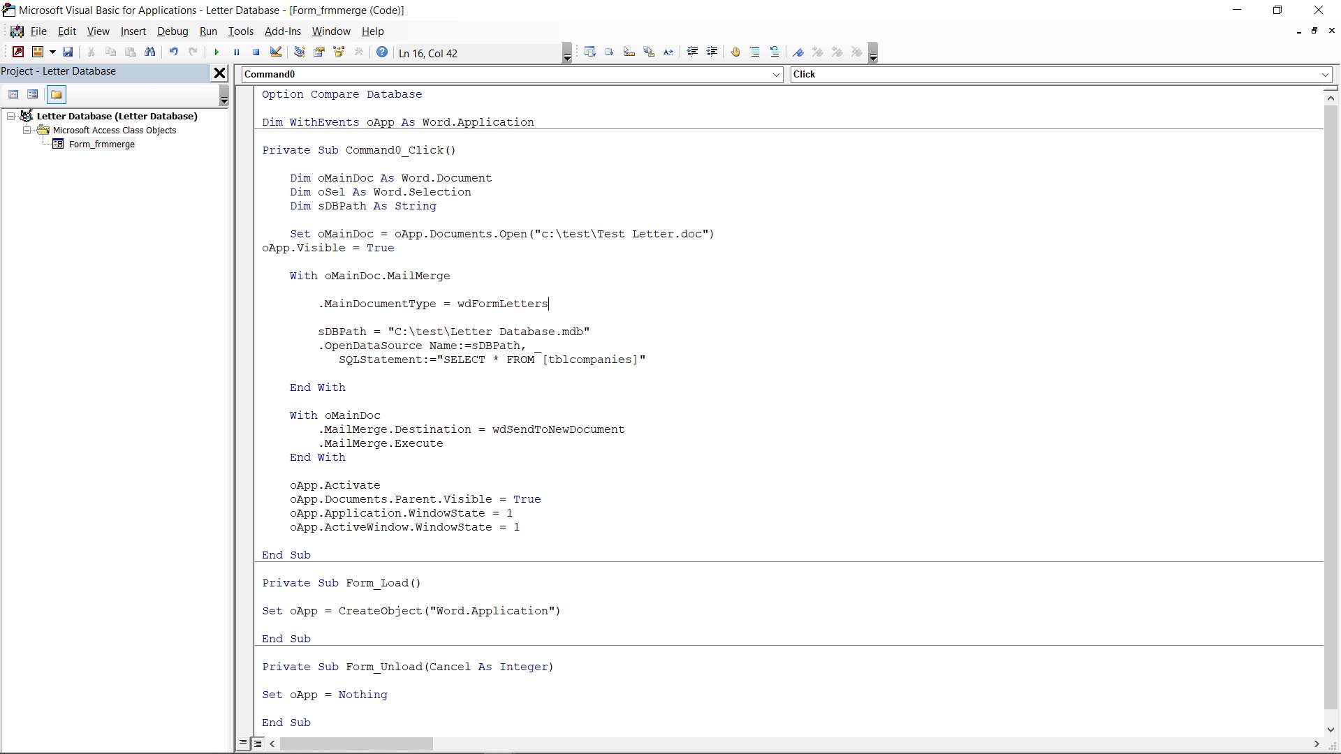Open Visual Basic Help icon
The height and width of the screenshot is (754, 1341).
[x=382, y=52]
